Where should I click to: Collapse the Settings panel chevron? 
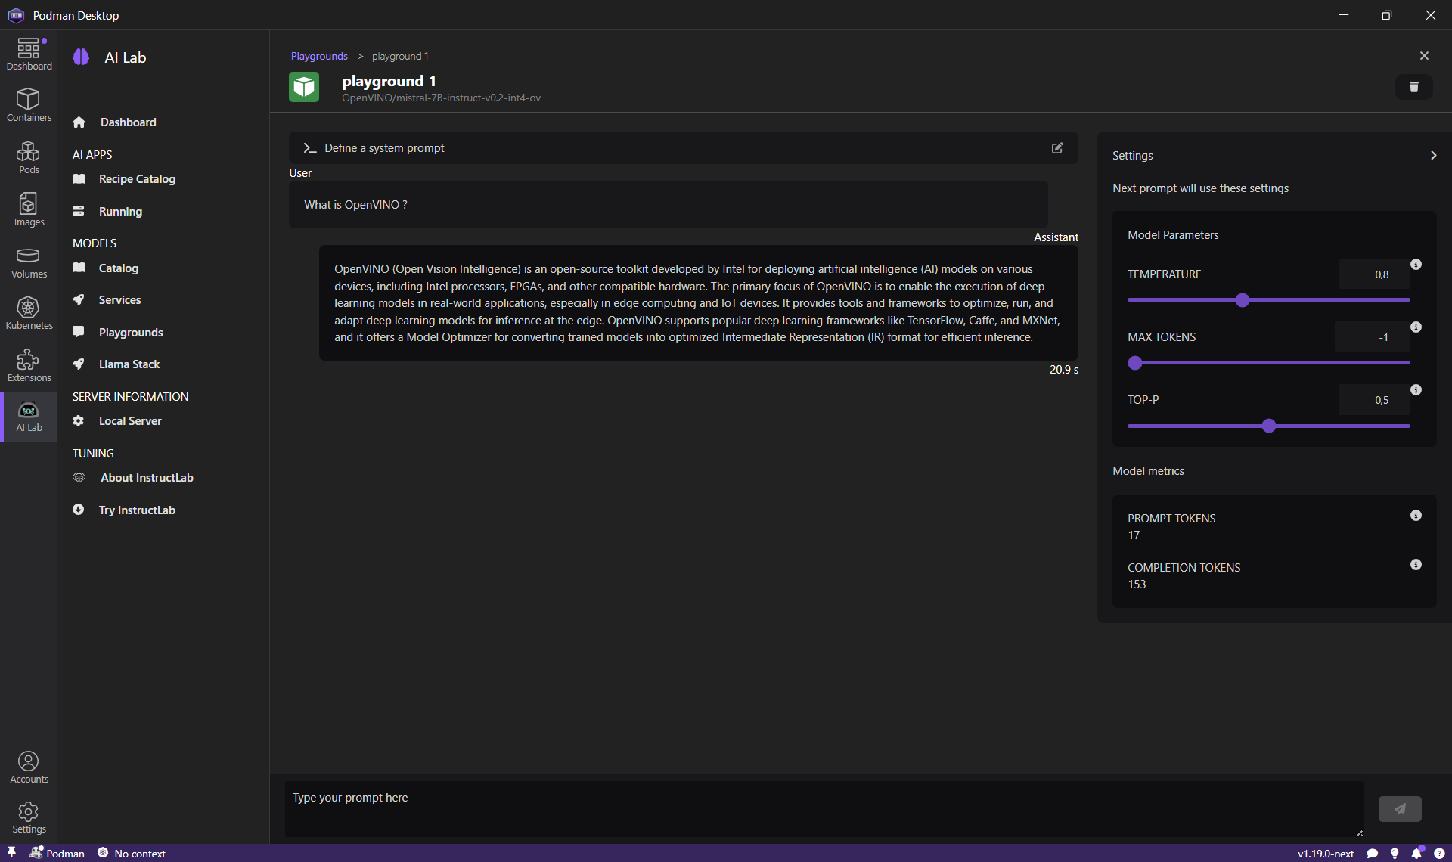click(x=1433, y=156)
